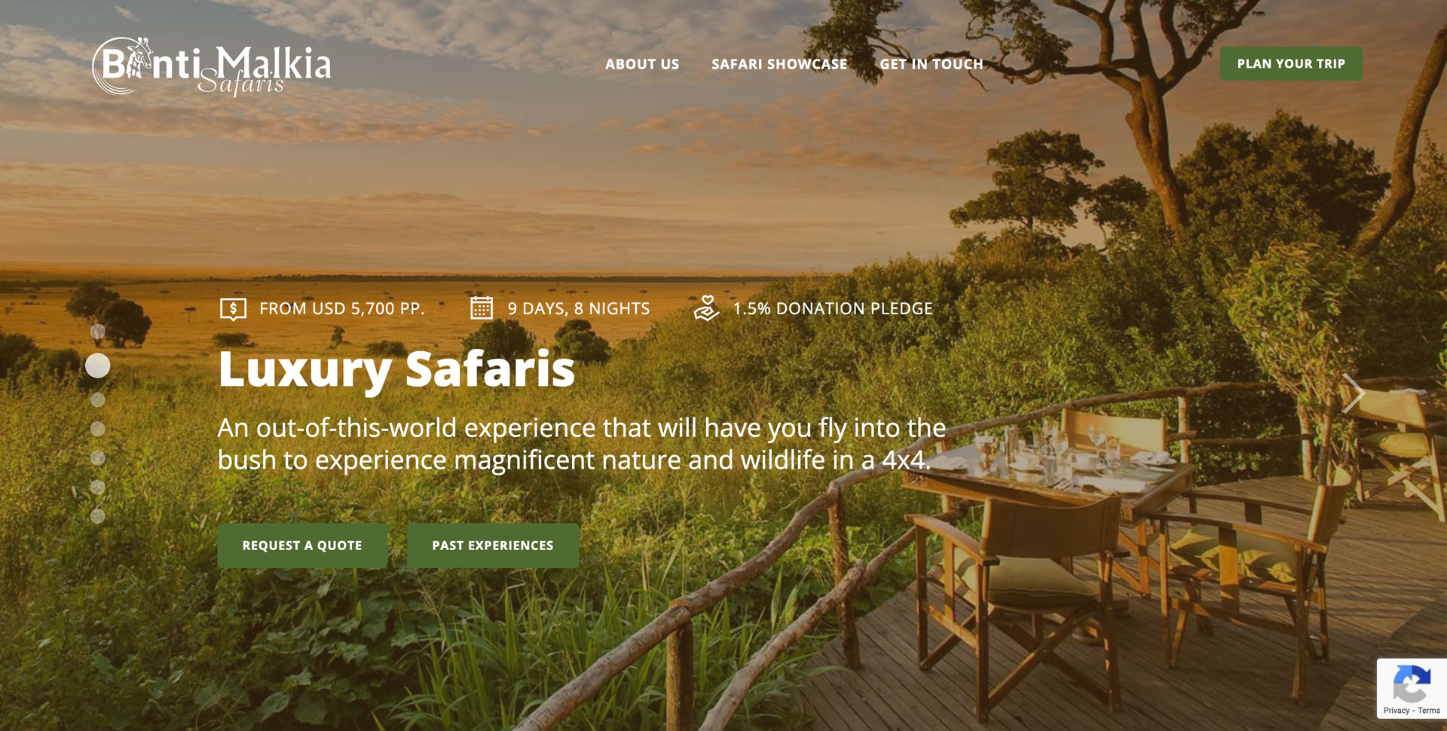Advance slider with the right chevron arrow
The width and height of the screenshot is (1447, 731).
click(x=1353, y=393)
